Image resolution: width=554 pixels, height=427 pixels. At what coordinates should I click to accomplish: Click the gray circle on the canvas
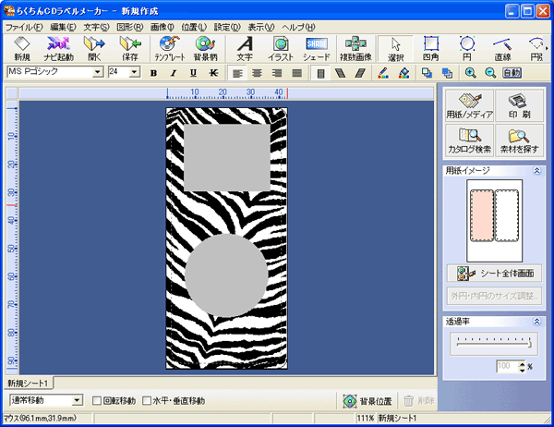click(x=226, y=275)
